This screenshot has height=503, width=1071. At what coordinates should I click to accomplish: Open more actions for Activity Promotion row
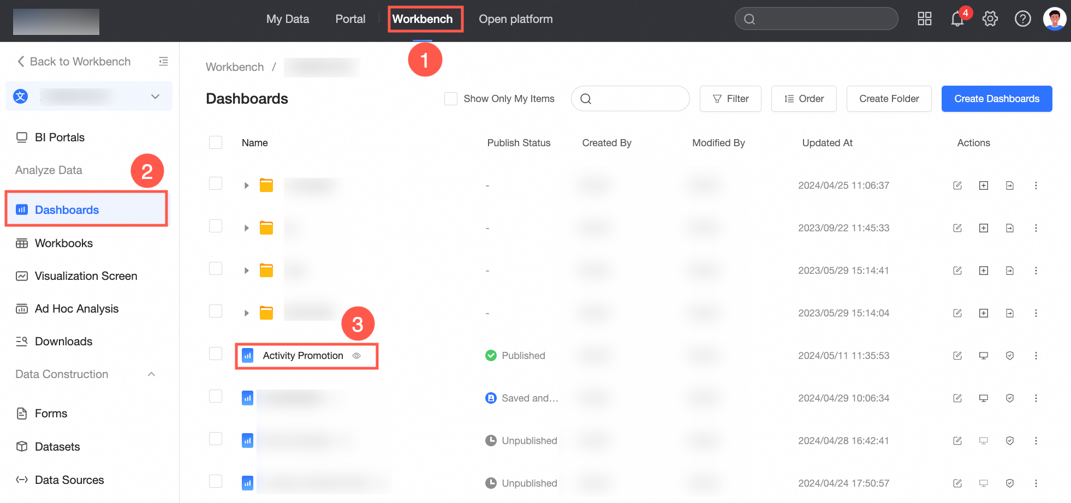(1036, 356)
